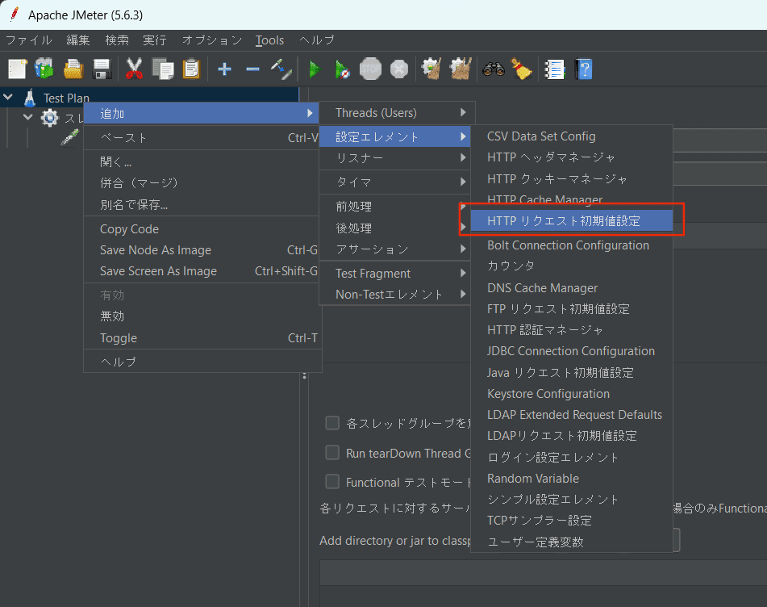767x607 pixels.
Task: Click the thread group gear icon
Action: tap(49, 118)
